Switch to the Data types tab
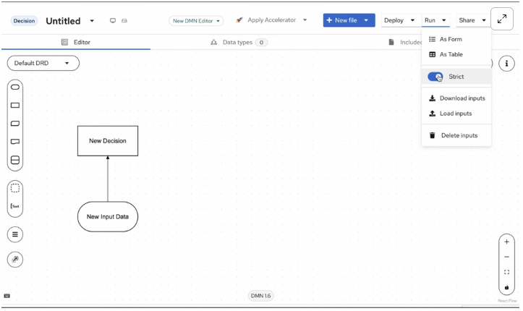This screenshot has width=523, height=311. [238, 43]
